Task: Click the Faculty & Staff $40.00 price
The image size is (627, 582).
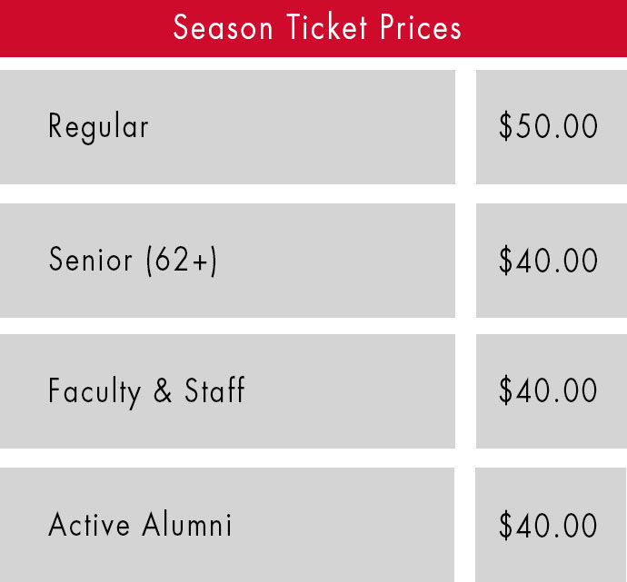Action: point(552,391)
